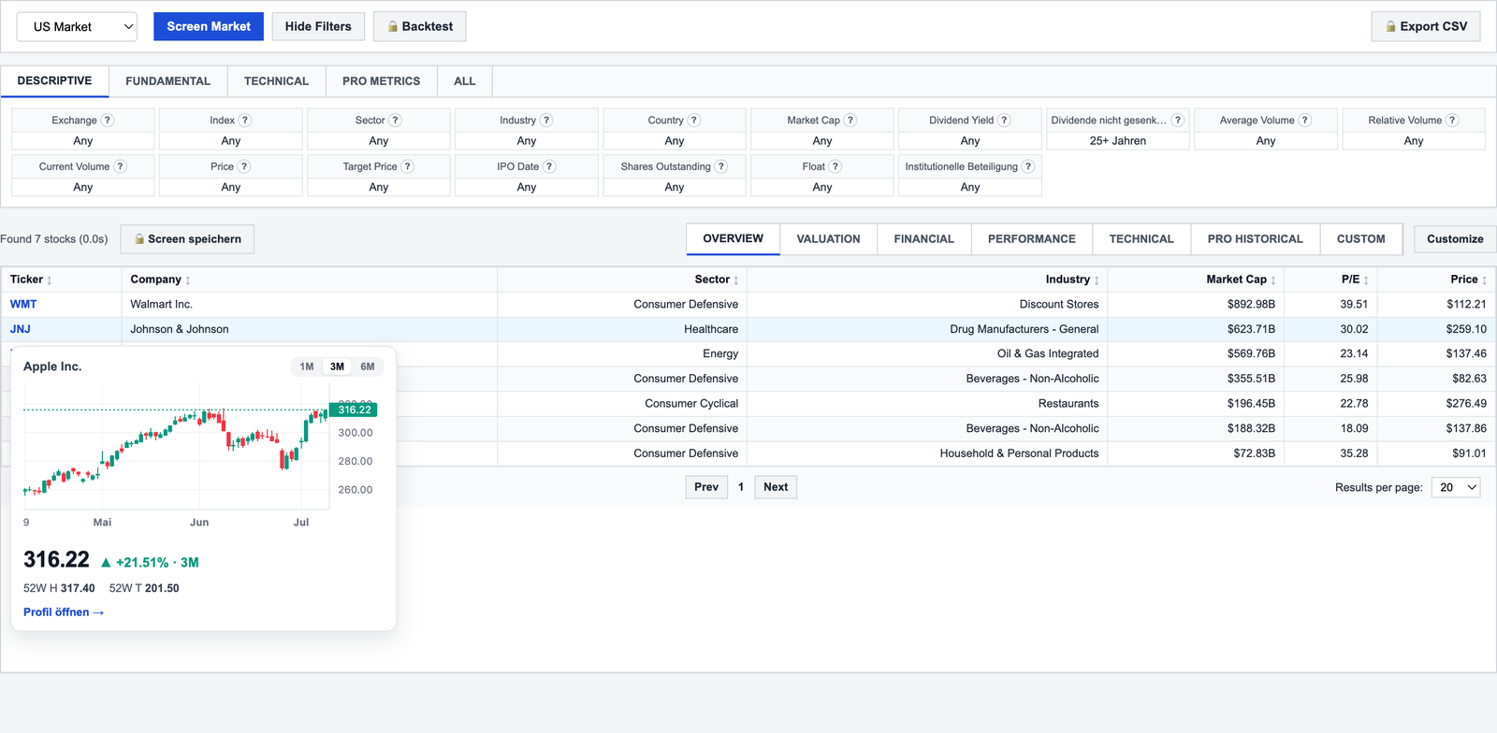Click the Screen Market button
Viewport: 1497px width, 733px height.
coord(209,26)
